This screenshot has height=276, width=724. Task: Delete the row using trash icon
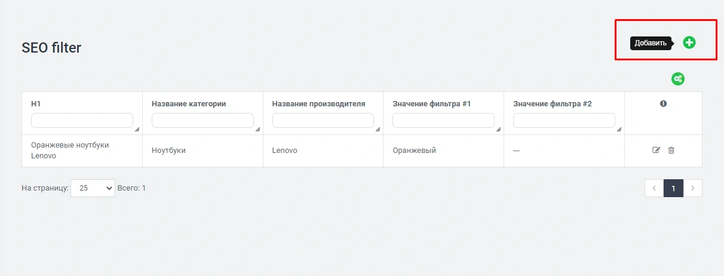tap(671, 150)
